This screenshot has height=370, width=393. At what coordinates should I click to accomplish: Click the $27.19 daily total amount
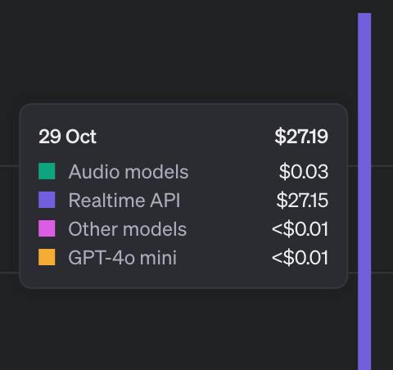[301, 137]
